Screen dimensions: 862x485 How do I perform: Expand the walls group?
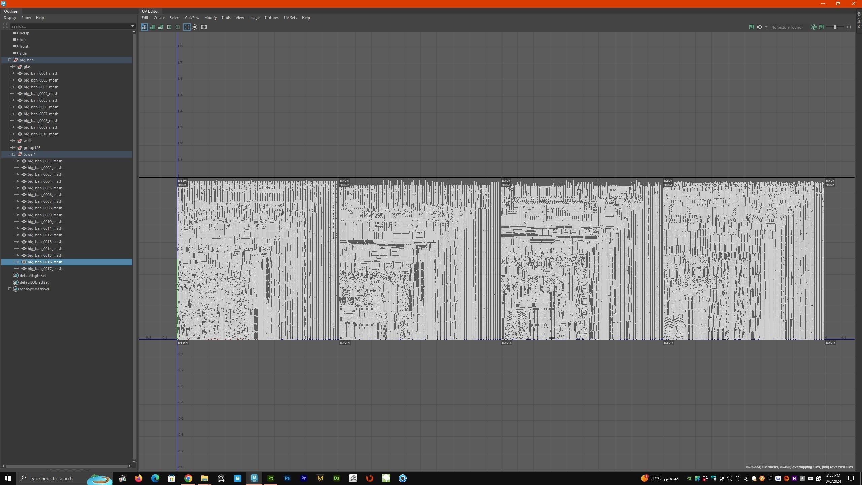pos(14,141)
